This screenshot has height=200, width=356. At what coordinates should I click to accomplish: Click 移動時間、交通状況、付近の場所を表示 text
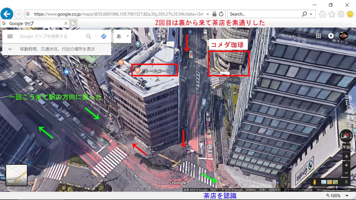[x=58, y=49]
